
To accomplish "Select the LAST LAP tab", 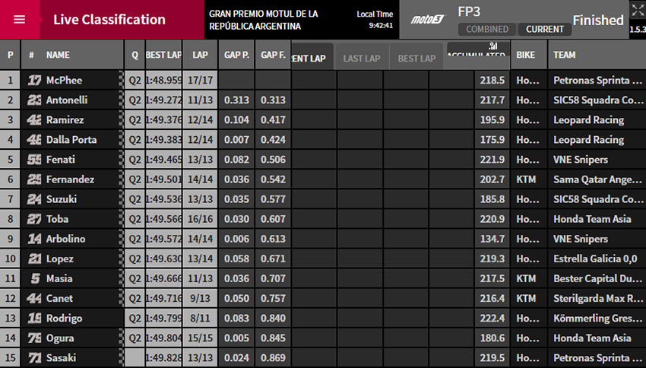I will pos(361,59).
